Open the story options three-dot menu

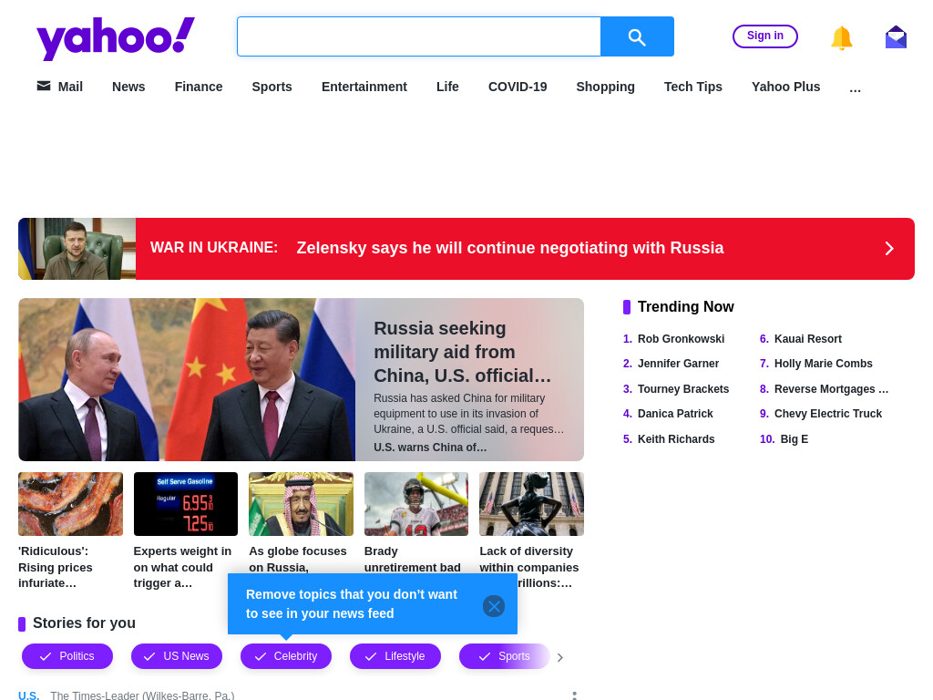[574, 695]
